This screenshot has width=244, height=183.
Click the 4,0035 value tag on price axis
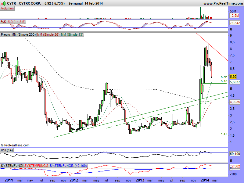point(235,102)
